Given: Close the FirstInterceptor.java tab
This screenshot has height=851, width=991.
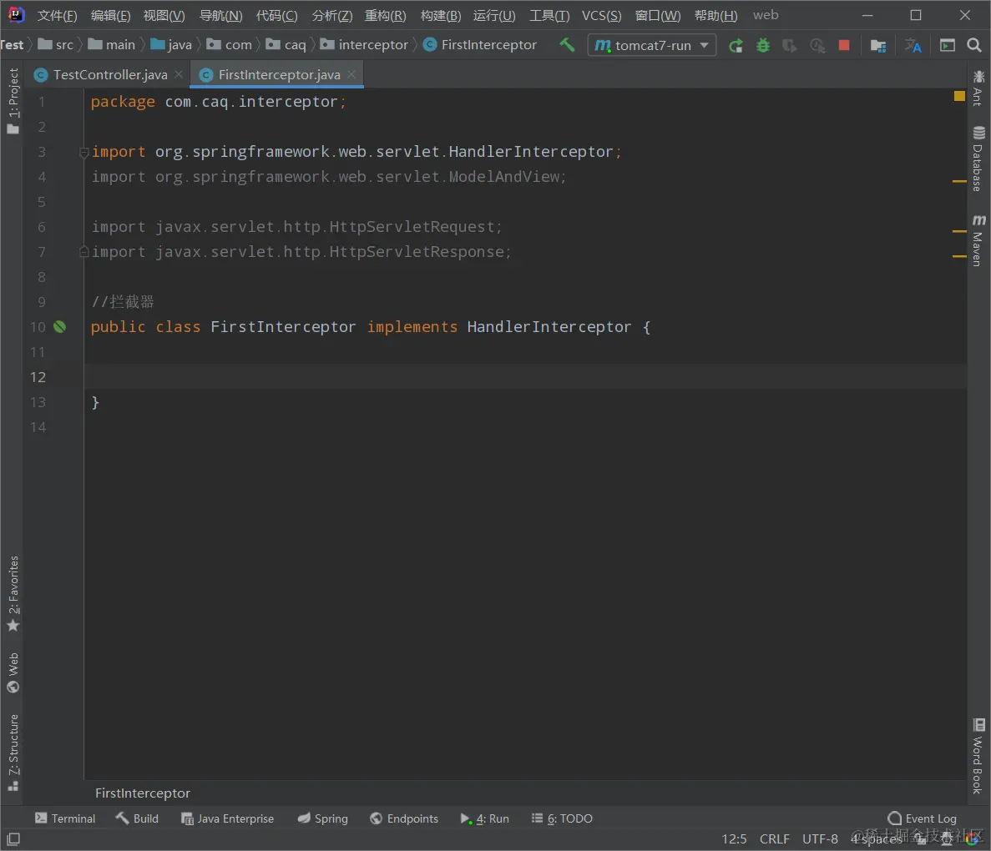Looking at the screenshot, I should coord(351,74).
